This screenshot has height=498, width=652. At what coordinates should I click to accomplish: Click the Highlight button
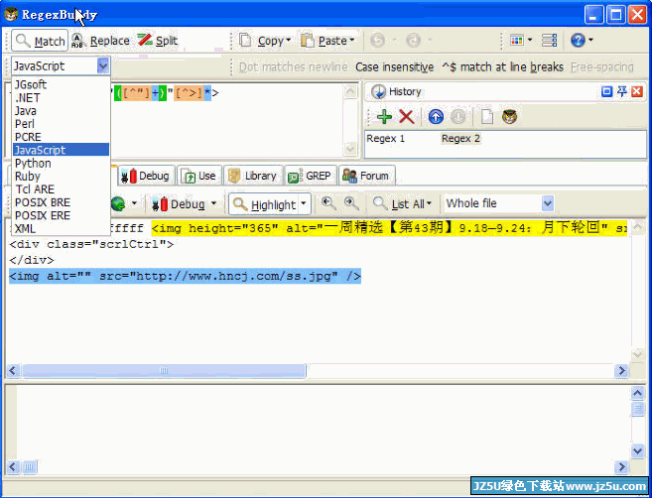[264, 204]
